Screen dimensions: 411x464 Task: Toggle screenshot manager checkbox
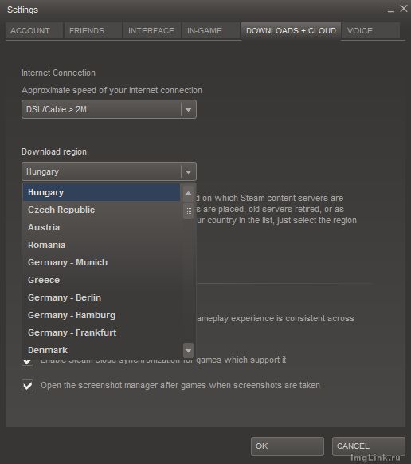pos(28,386)
